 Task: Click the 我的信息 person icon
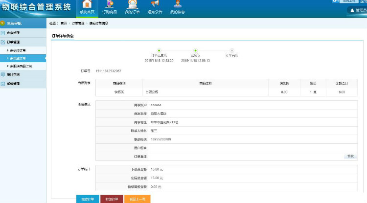(176, 4)
